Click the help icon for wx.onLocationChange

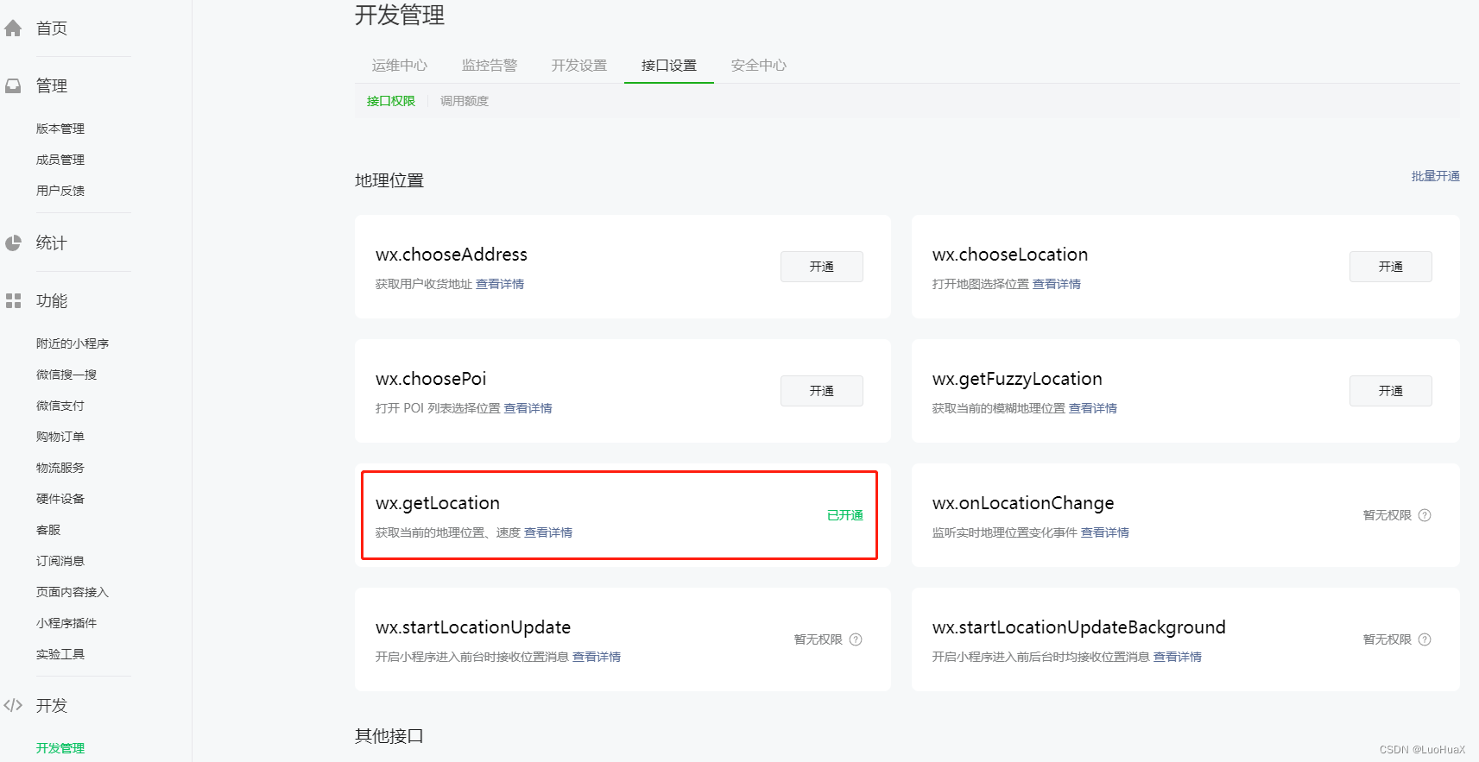pyautogui.click(x=1425, y=515)
